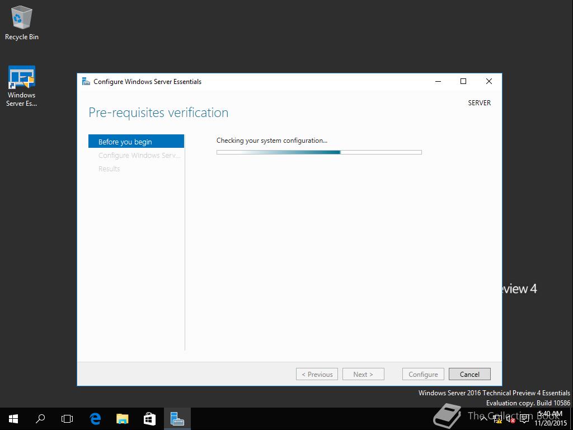Screen dimensions: 573x430
Task: Open the taskbar clock and date
Action: pos(551,419)
